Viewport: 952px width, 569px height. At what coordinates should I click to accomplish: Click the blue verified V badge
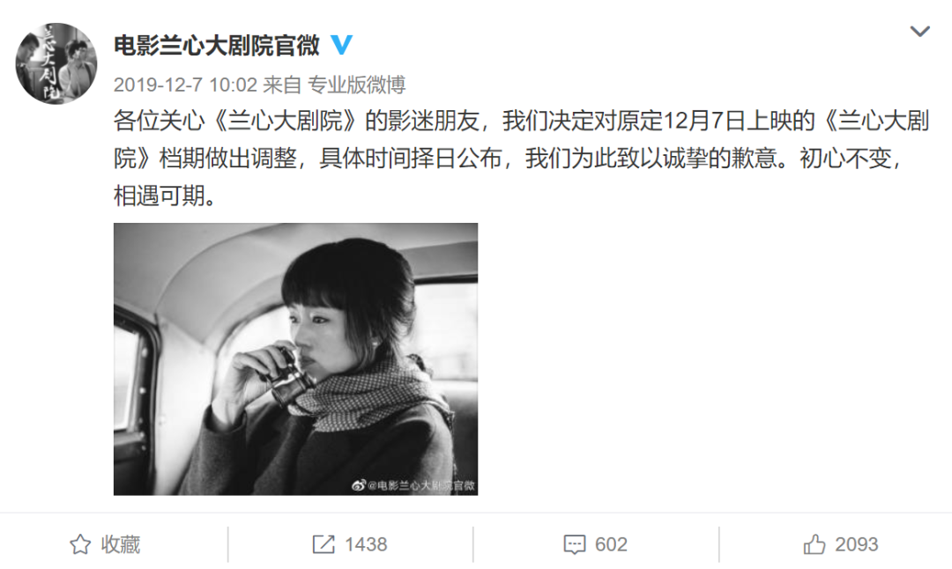coord(341,45)
